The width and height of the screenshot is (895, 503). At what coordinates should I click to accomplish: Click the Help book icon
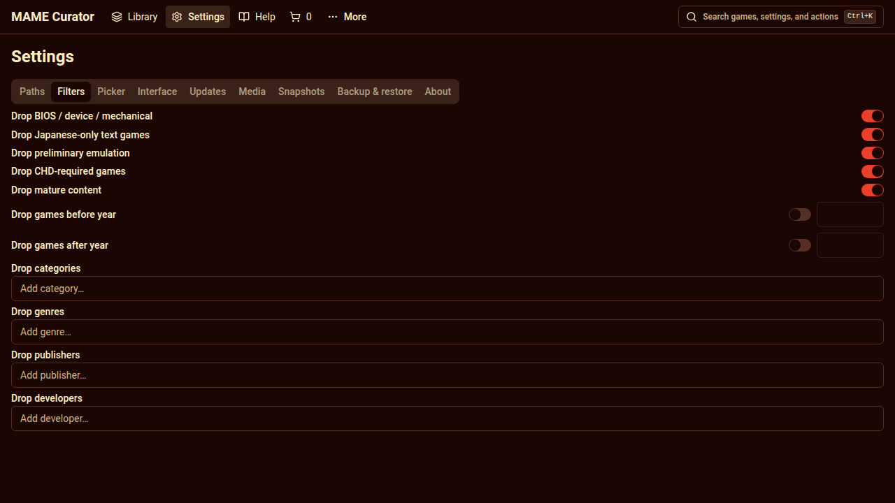tap(244, 17)
